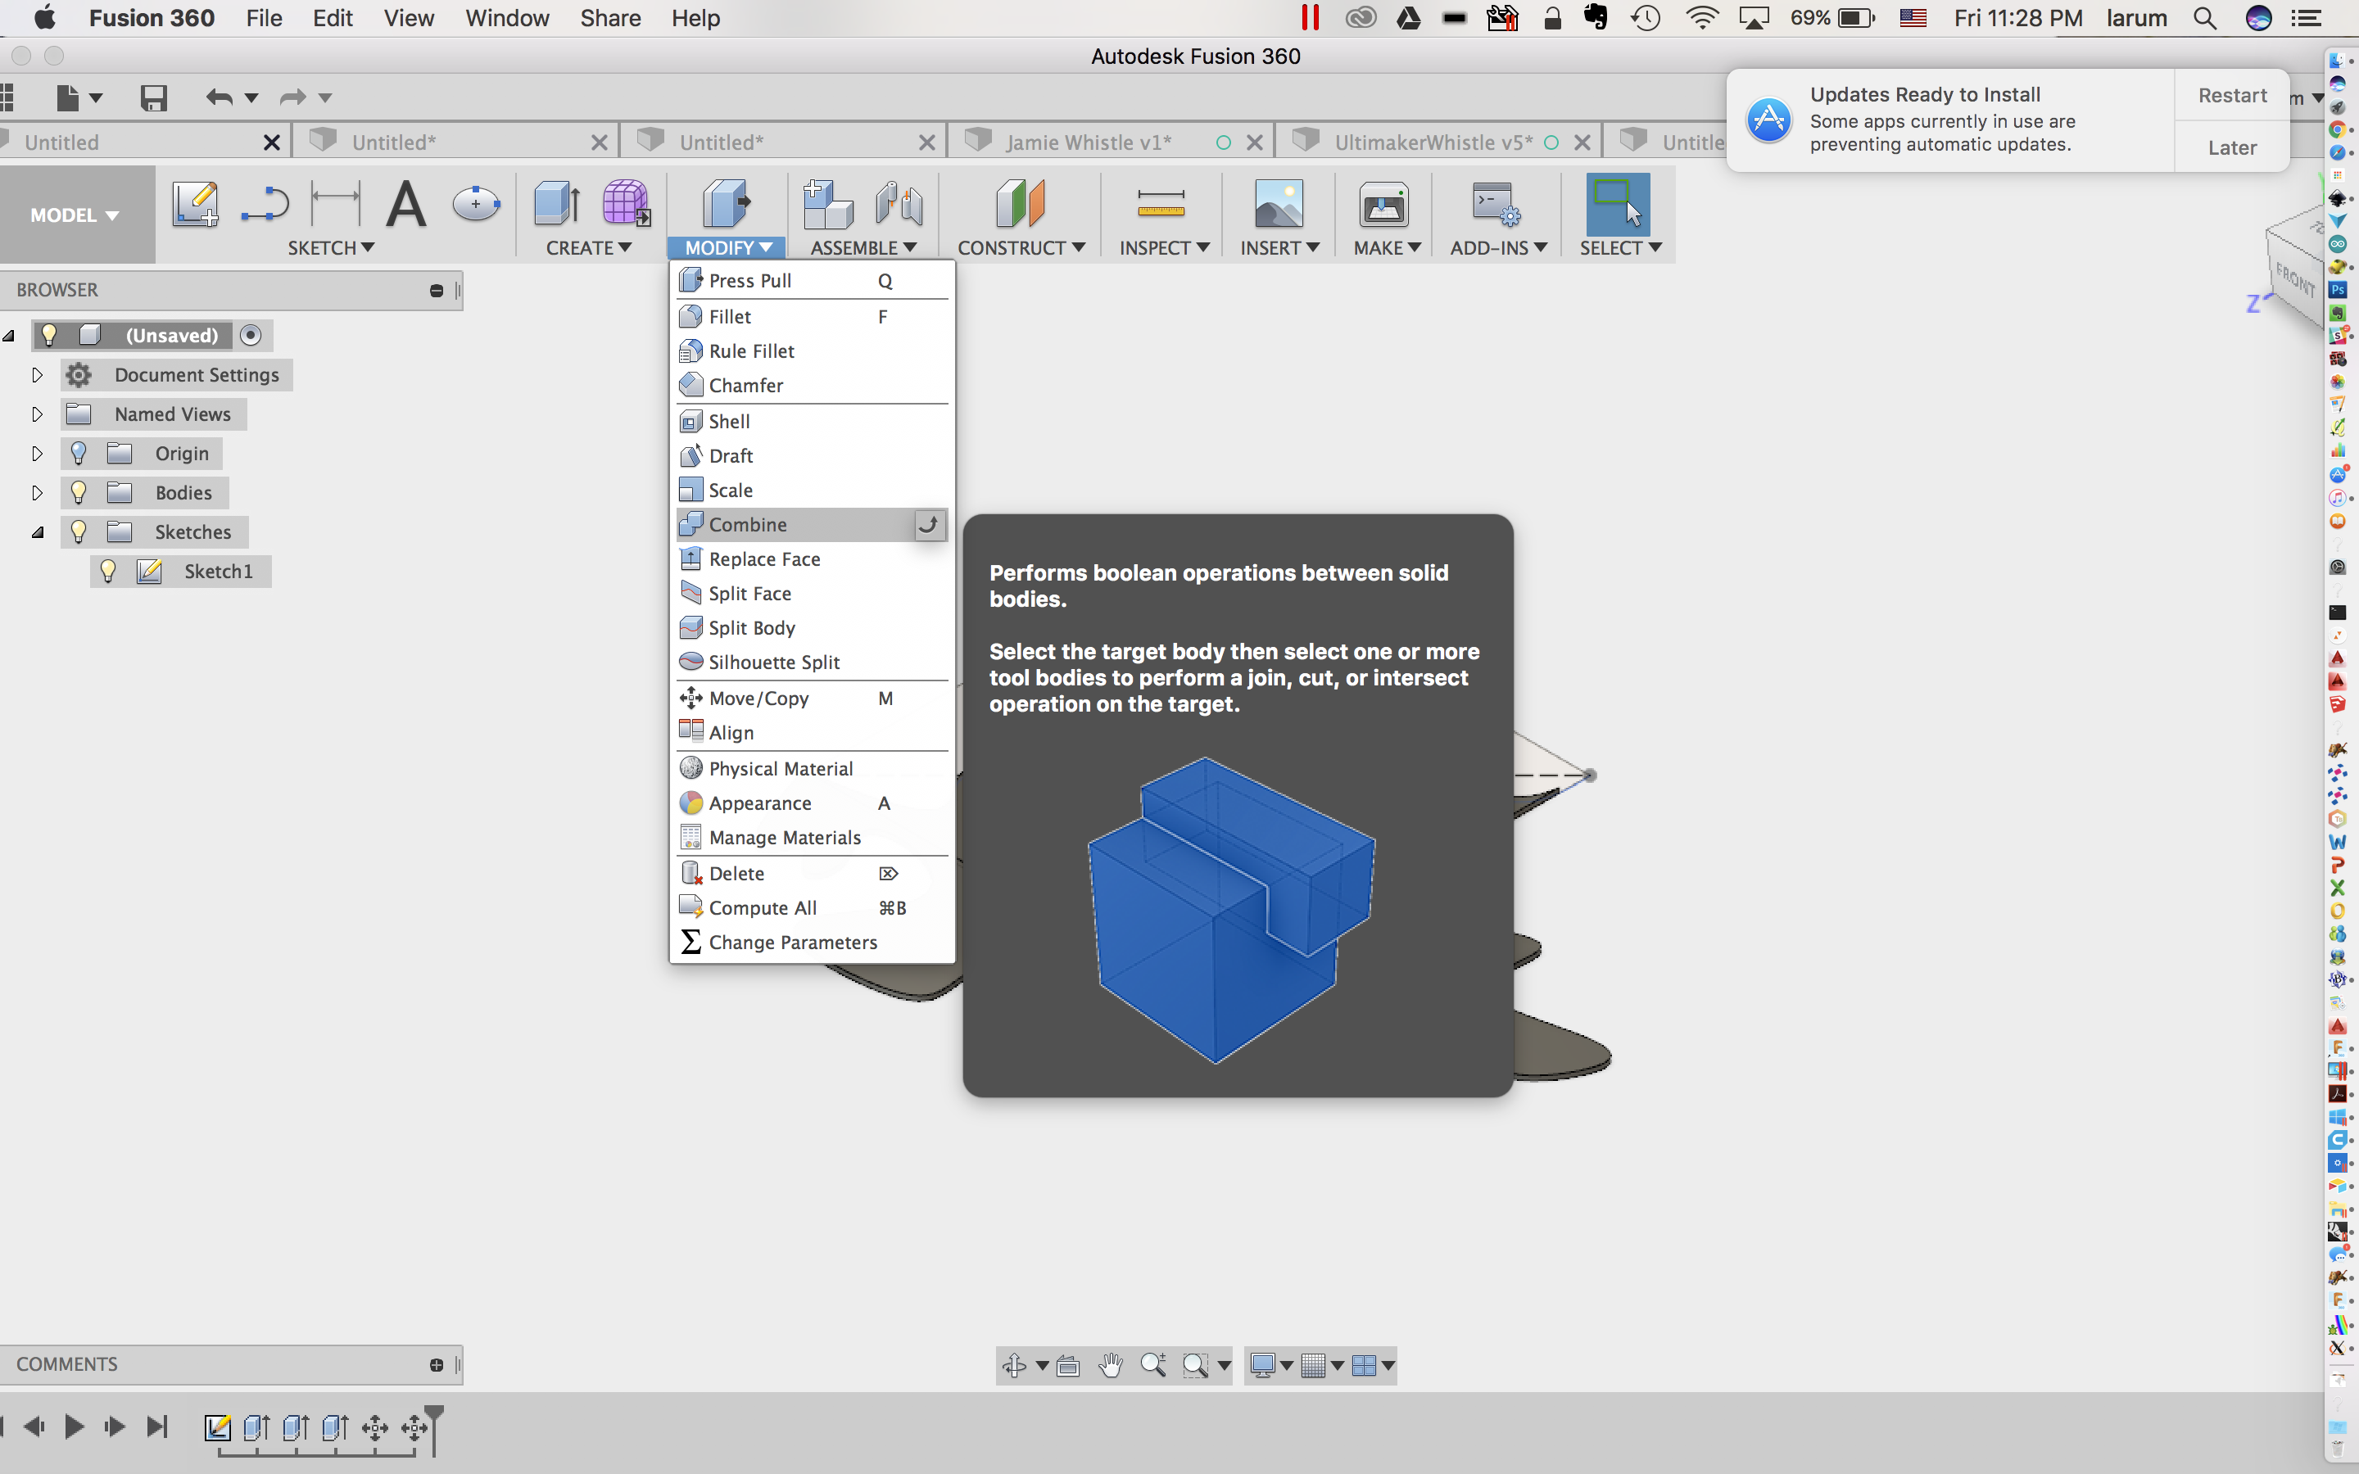Viewport: 2359px width, 1474px height.
Task: Choose Shell from the Modify menu
Action: coord(812,421)
